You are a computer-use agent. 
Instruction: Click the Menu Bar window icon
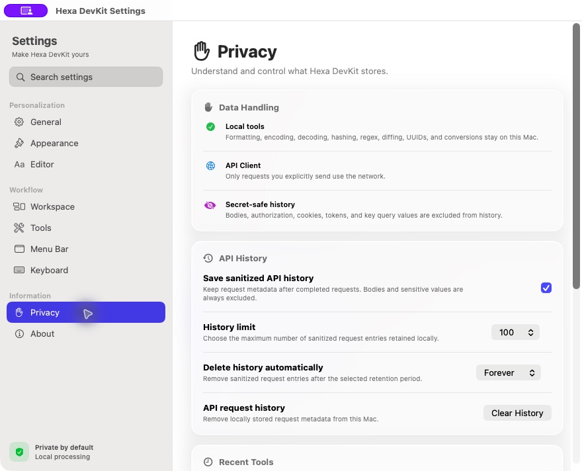pyautogui.click(x=19, y=249)
